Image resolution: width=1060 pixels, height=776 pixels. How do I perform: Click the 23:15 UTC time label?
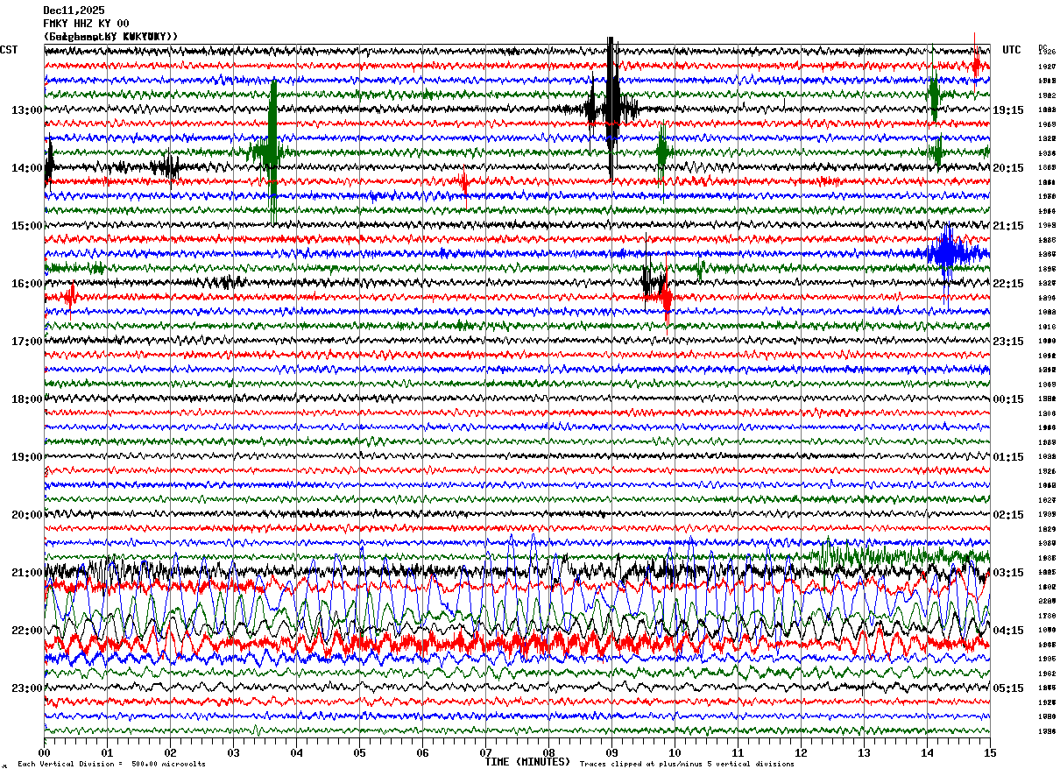(x=1008, y=342)
